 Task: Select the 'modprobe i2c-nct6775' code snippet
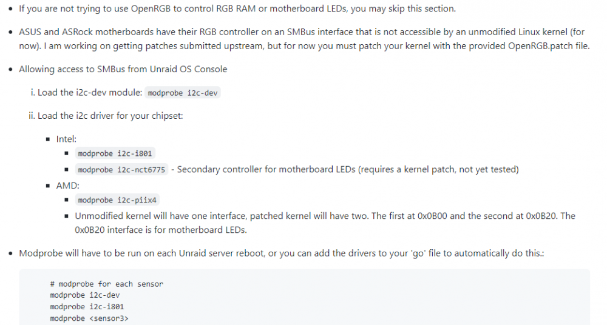pyautogui.click(x=121, y=169)
